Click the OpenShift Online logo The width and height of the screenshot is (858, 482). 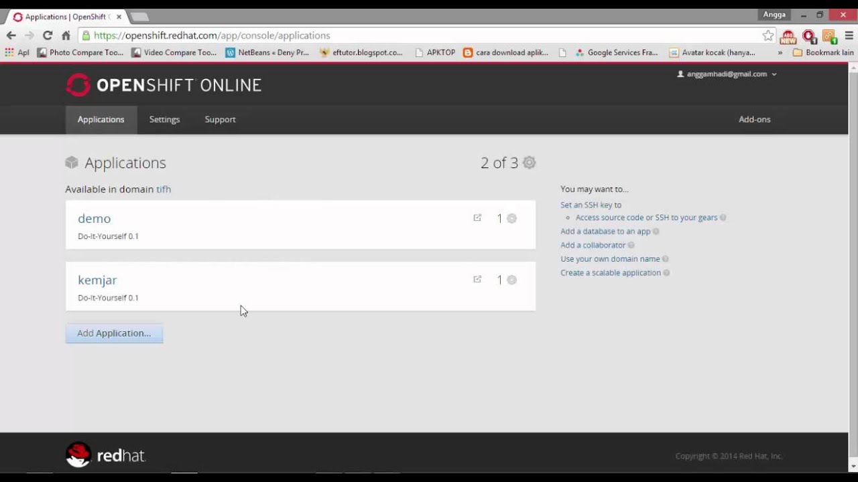164,85
